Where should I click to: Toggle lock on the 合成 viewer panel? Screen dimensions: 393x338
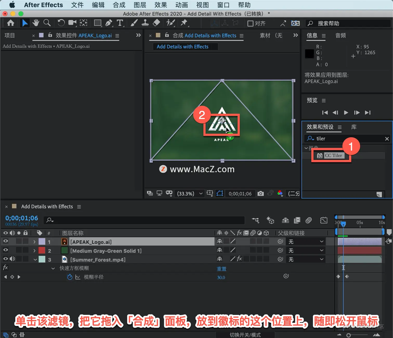(x=167, y=35)
